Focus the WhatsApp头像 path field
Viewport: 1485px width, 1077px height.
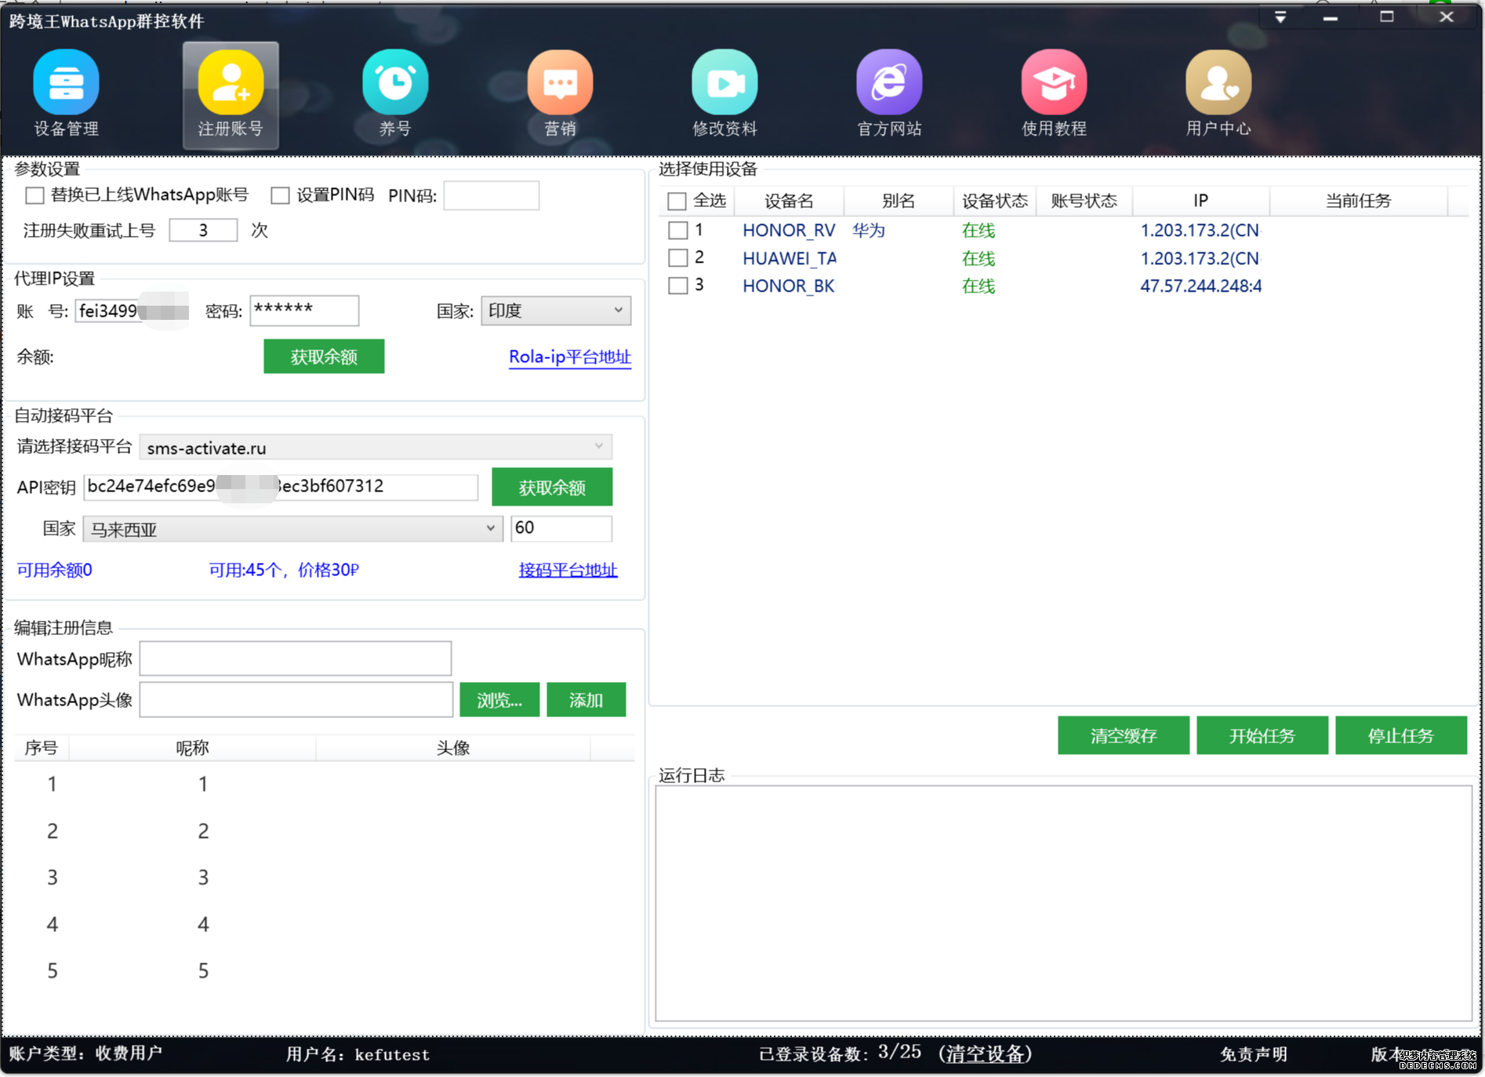(x=296, y=700)
